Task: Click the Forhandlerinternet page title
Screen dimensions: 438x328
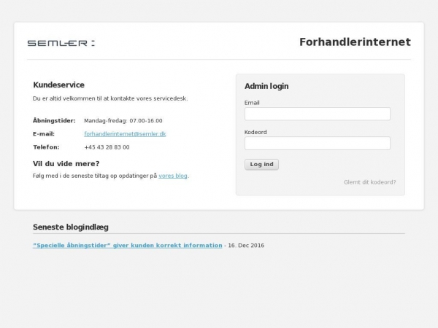Action: (x=355, y=42)
